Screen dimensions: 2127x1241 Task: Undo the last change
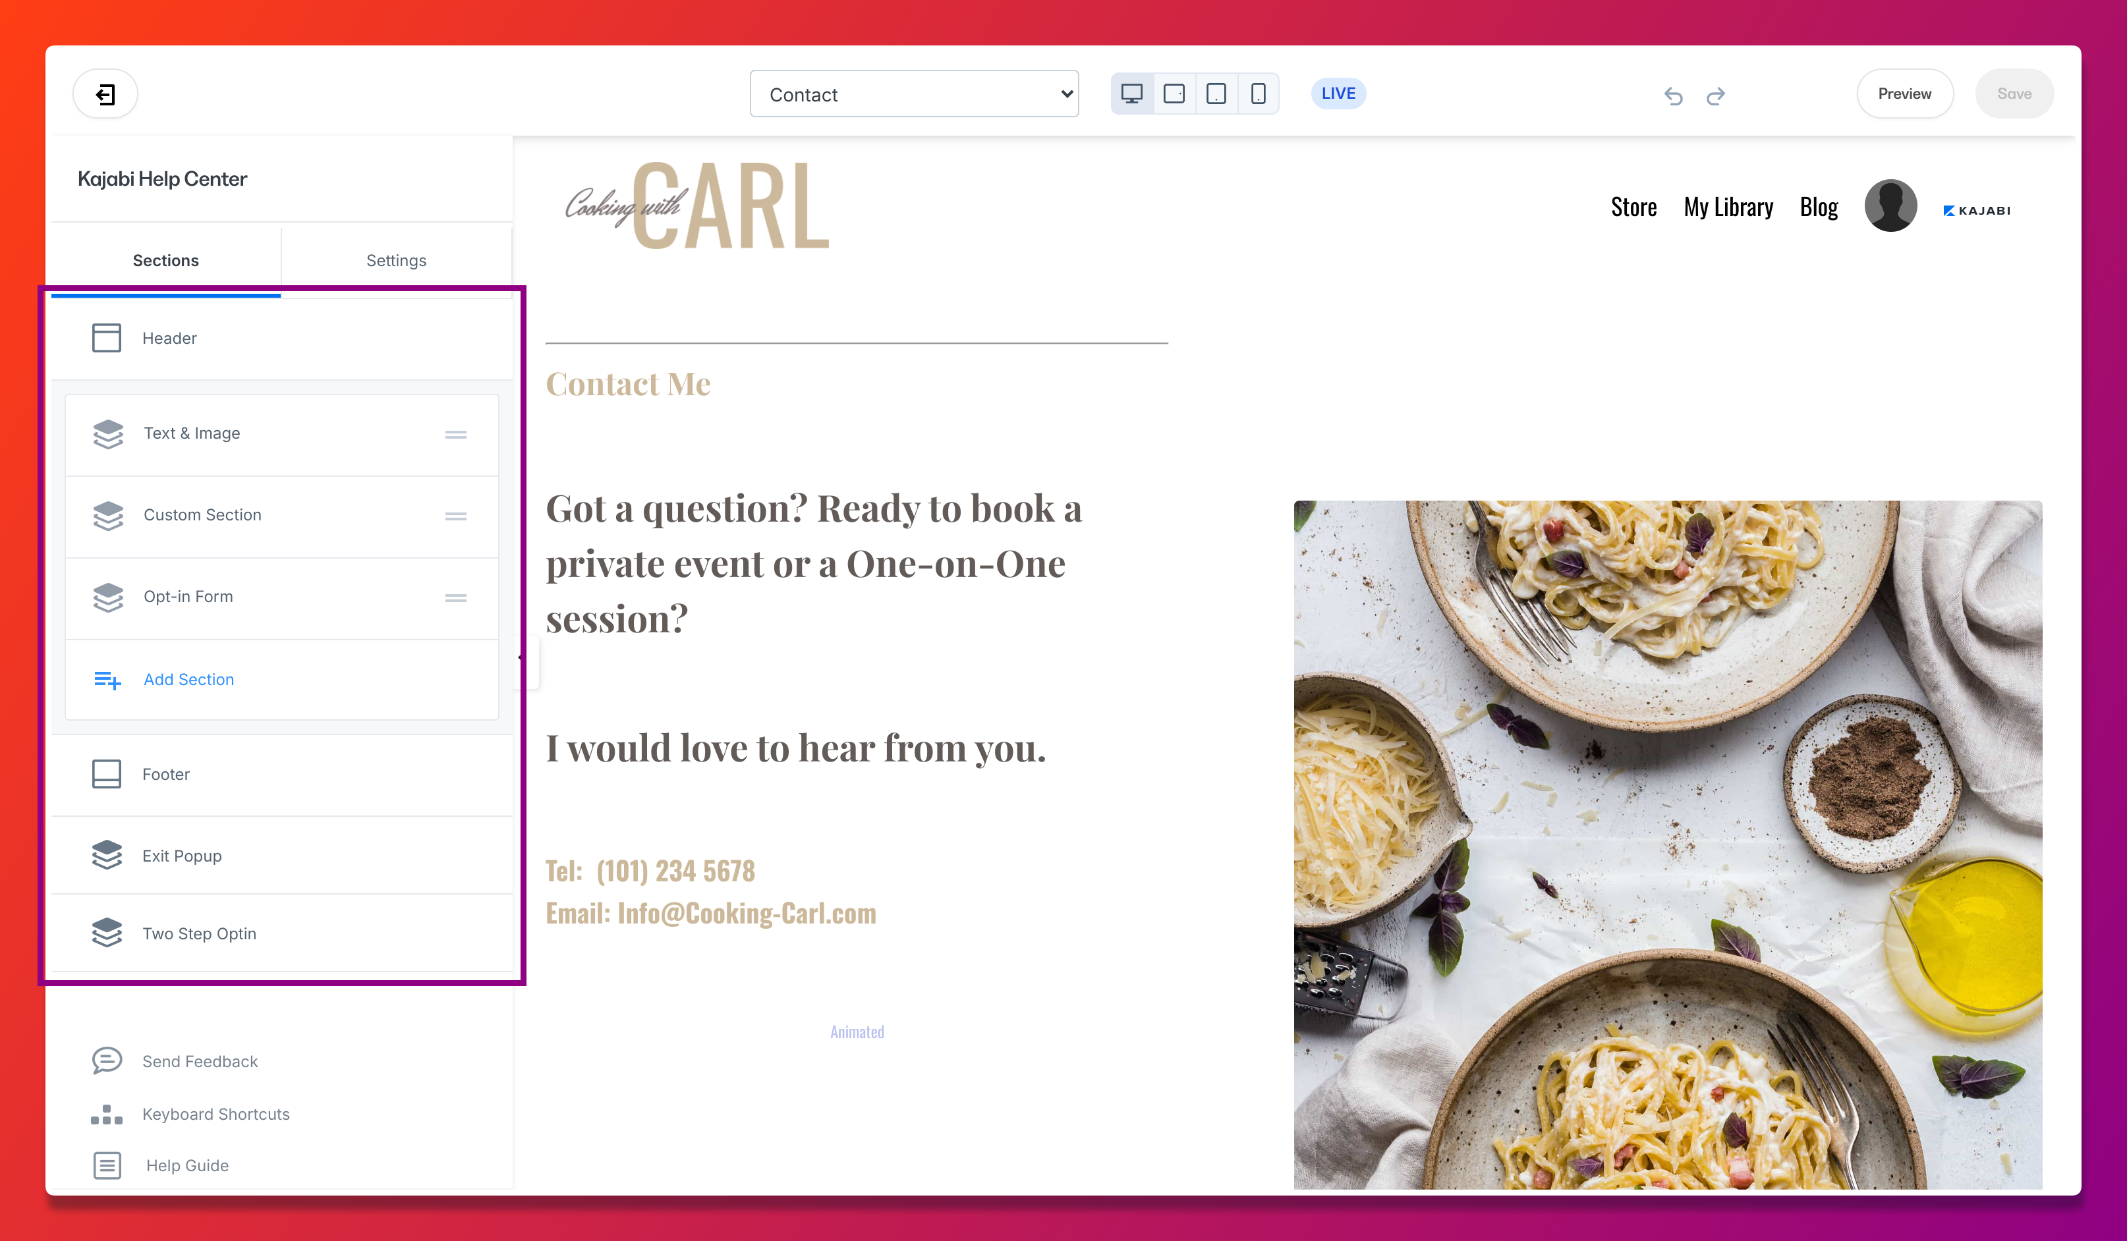pos(1674,96)
